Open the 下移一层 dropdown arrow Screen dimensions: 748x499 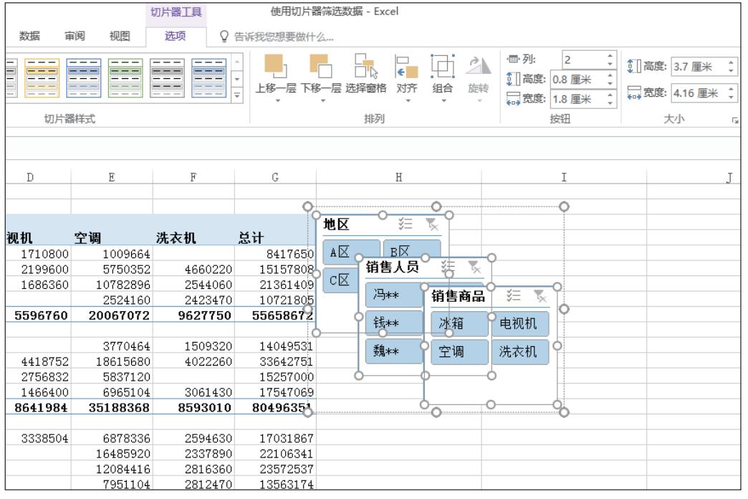point(322,101)
